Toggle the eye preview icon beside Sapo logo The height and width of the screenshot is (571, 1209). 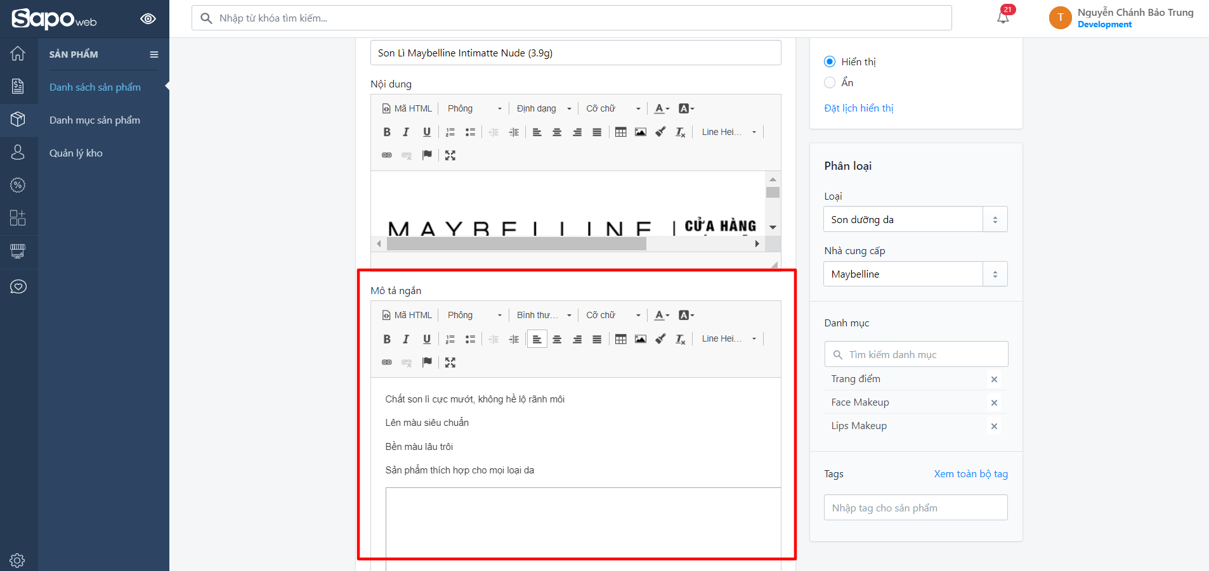pos(148,18)
